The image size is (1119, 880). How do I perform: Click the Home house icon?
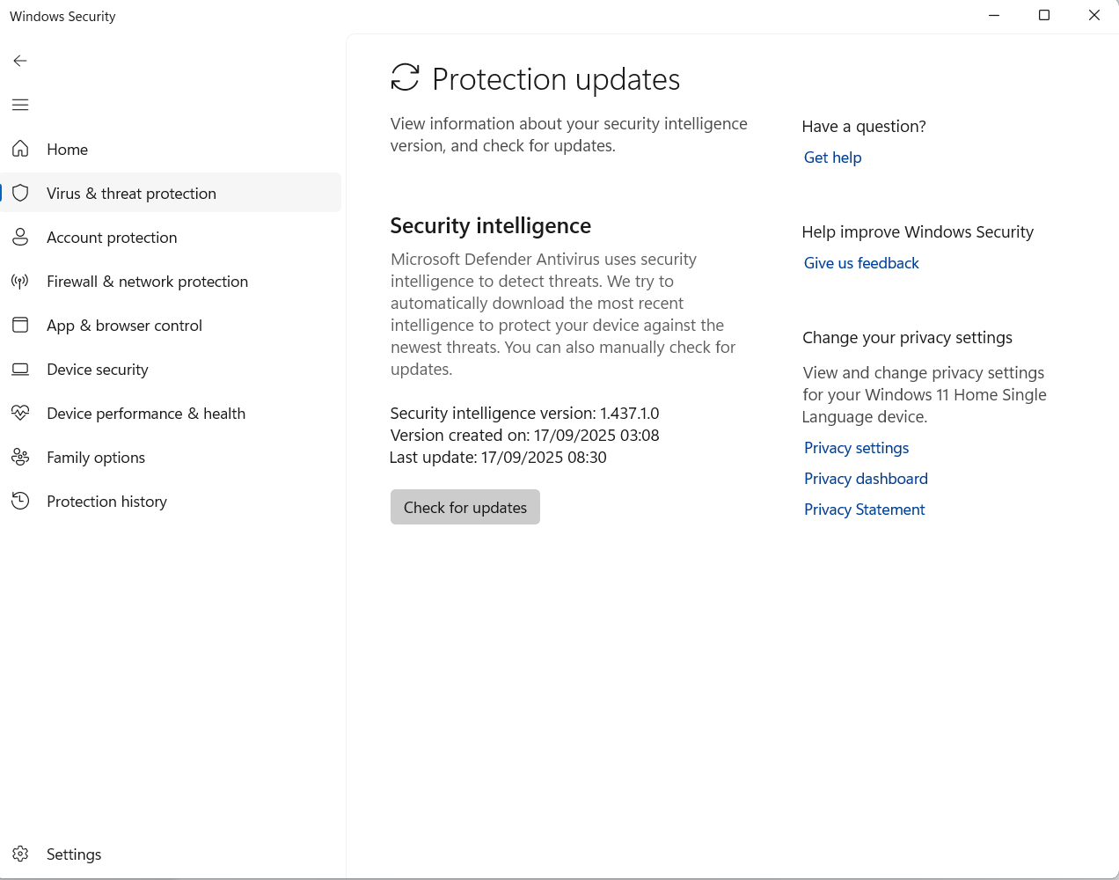(20, 149)
